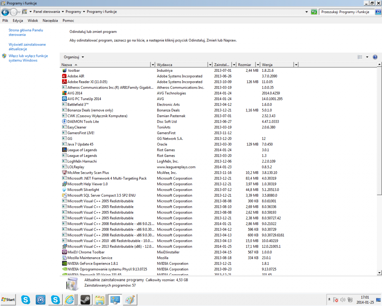This screenshot has height=306, width=382.
Task: Open the Plik menu
Action: pos(5,21)
